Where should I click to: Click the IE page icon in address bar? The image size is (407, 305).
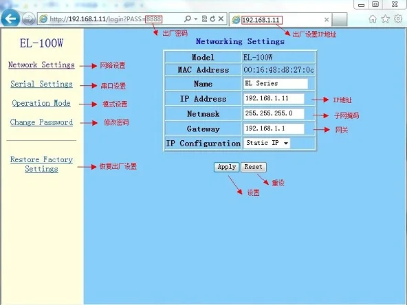pos(43,19)
